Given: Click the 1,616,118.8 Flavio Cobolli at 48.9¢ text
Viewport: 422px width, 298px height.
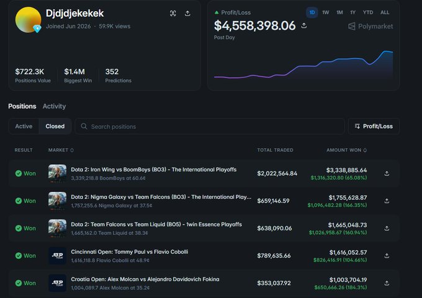Looking at the screenshot, I should coord(110,260).
